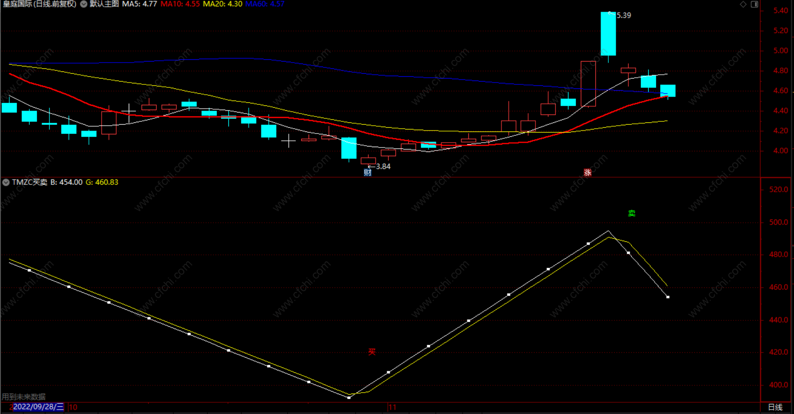Click the 涨 marker icon on main chart
794x414 pixels.
(587, 172)
